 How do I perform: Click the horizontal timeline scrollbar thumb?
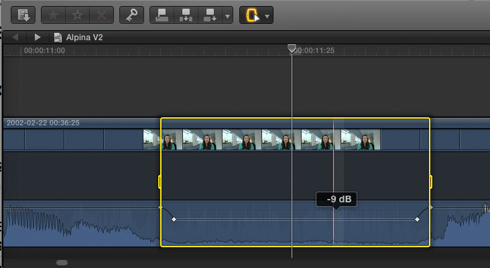point(62,263)
